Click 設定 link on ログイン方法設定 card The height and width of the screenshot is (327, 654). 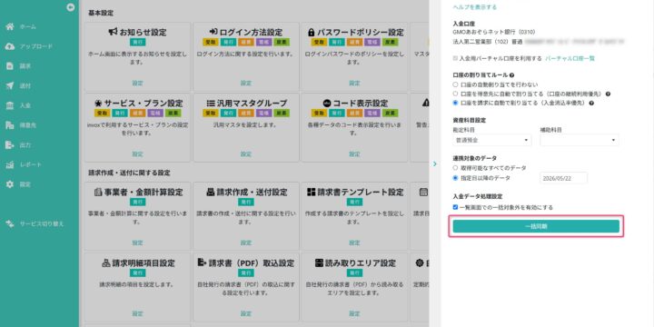click(x=246, y=83)
